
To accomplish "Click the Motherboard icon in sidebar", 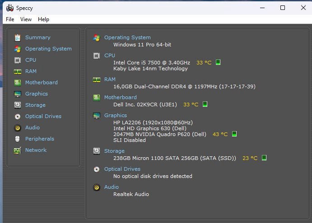I will pyautogui.click(x=18, y=82).
